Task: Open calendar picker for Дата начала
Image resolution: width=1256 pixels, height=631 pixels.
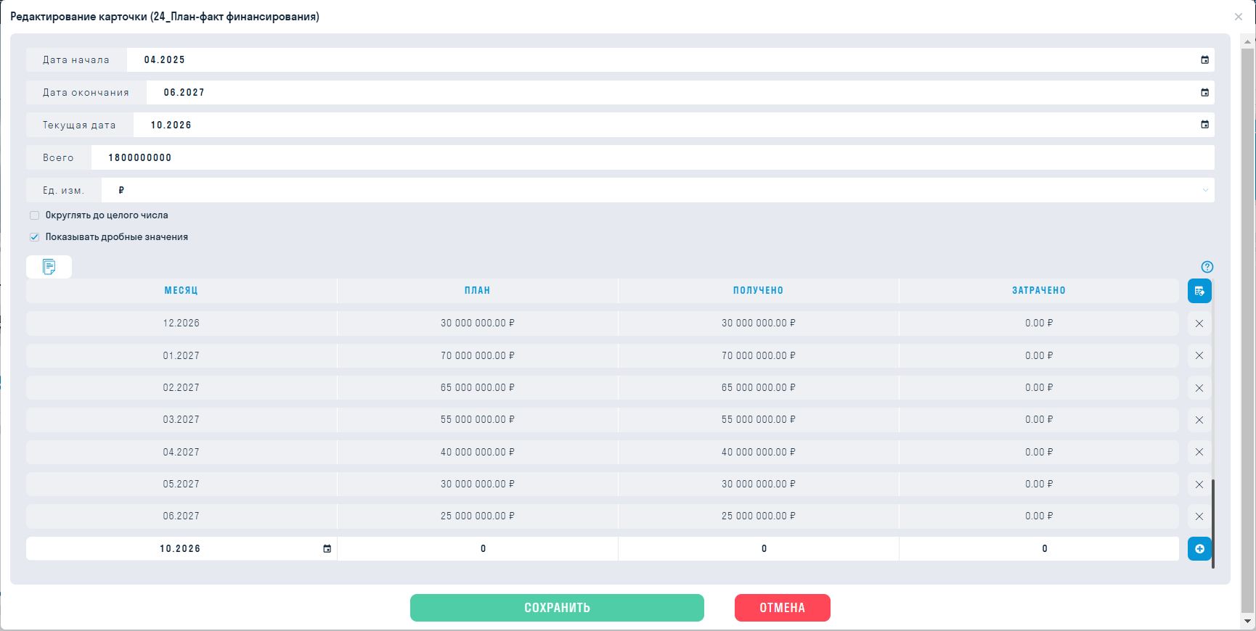Action: pyautogui.click(x=1204, y=60)
